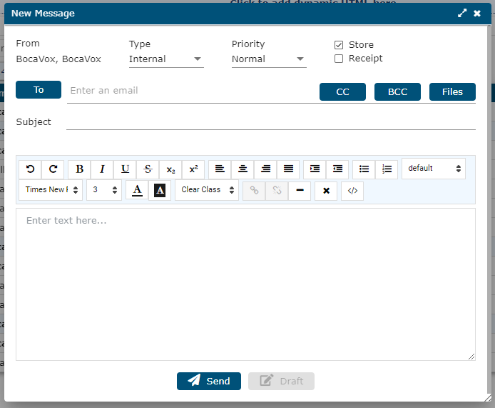Click the Files attachment button
The image size is (495, 408).
click(452, 92)
